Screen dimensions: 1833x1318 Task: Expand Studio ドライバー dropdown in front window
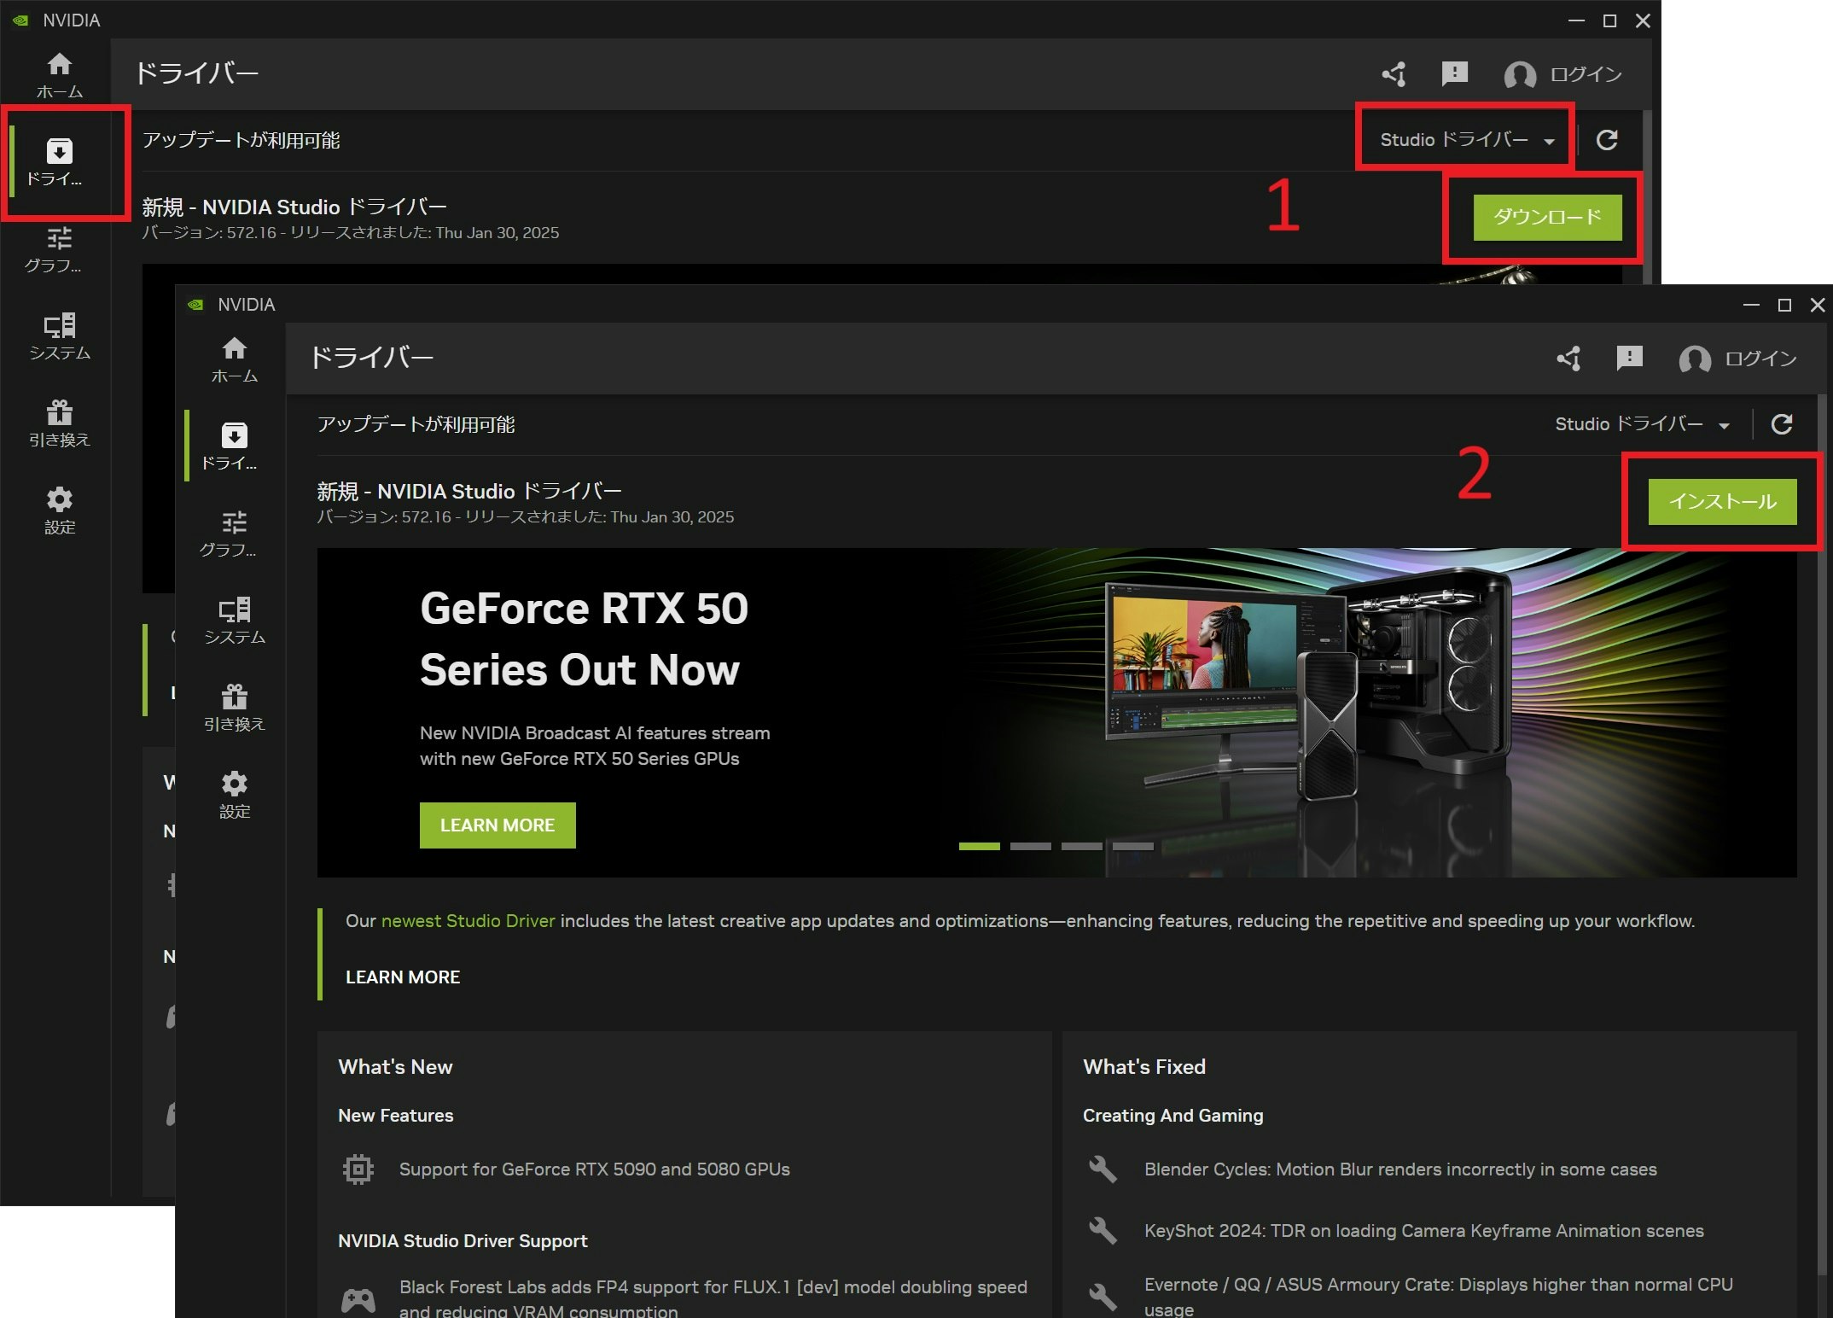tap(1641, 424)
